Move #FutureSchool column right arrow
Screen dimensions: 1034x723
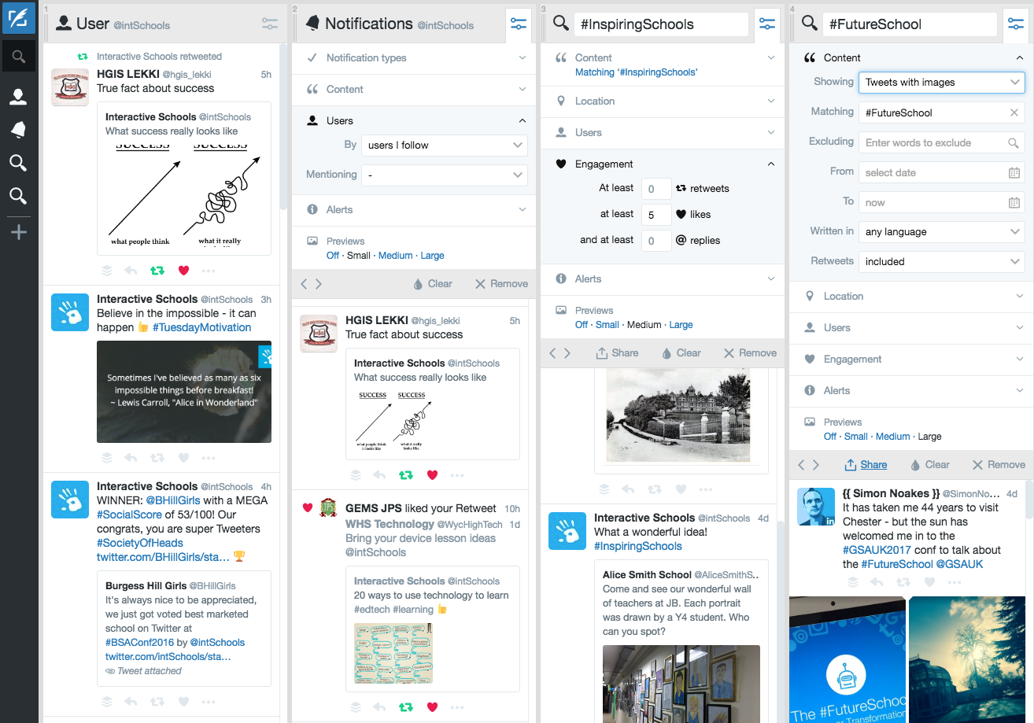pos(815,465)
